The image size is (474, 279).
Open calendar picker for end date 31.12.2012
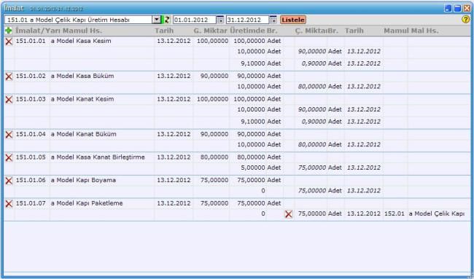tap(273, 20)
